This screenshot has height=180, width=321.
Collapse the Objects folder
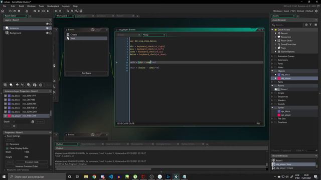click(x=272, y=71)
